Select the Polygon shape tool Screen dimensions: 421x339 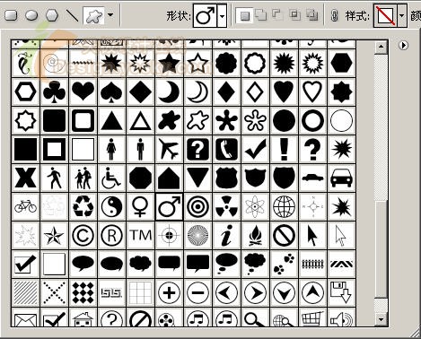(52, 15)
